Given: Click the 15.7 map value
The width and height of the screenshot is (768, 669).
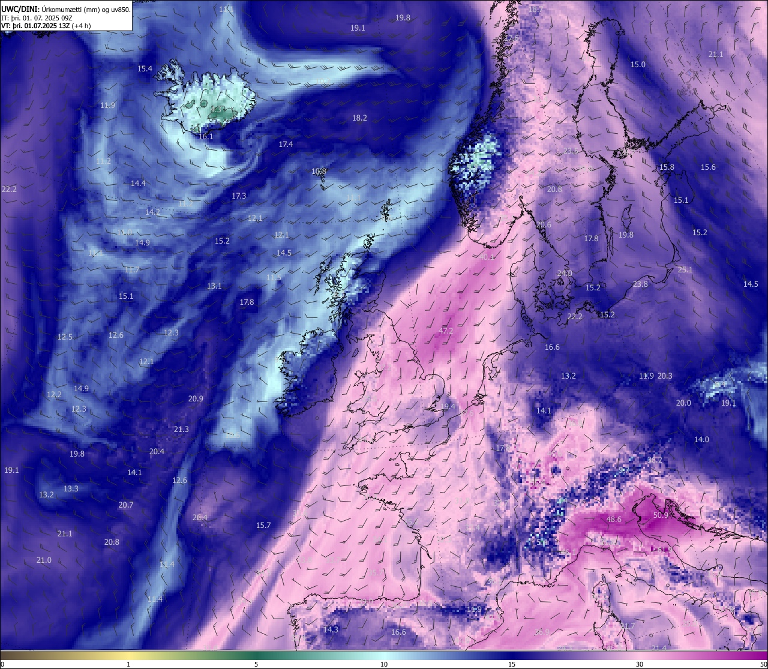Looking at the screenshot, I should (263, 526).
